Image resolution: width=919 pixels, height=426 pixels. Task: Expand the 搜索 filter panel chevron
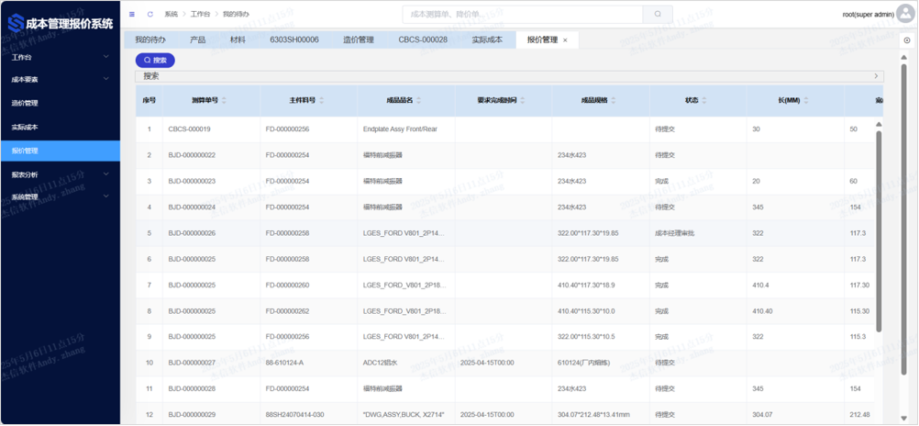pos(876,76)
